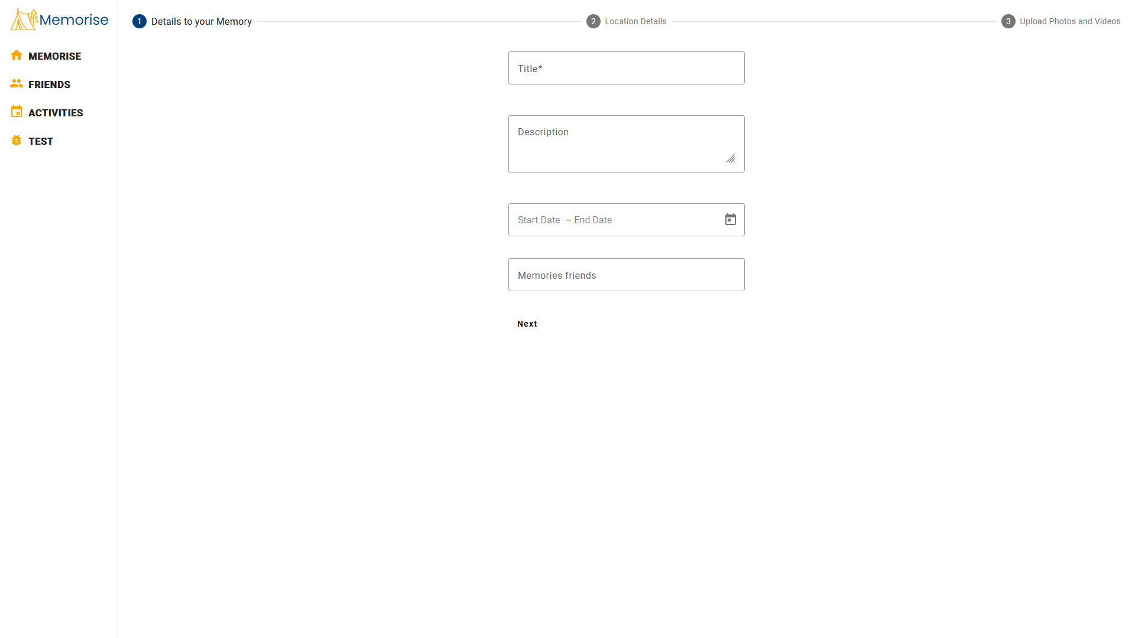Click the step 2 circle icon
Viewport: 1135px width, 638px height.
(594, 21)
